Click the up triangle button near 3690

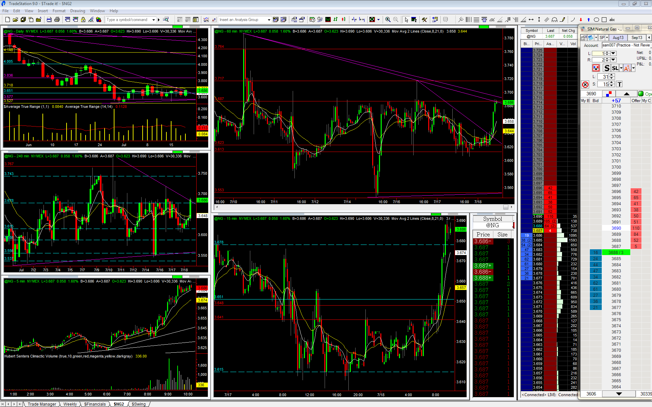click(627, 94)
